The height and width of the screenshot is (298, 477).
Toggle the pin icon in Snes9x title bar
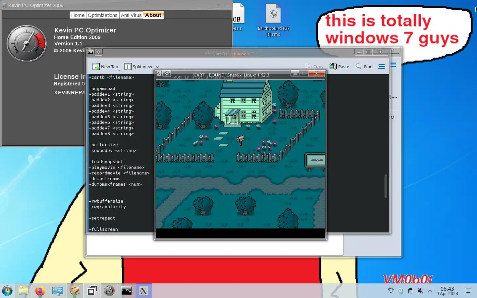(167, 74)
